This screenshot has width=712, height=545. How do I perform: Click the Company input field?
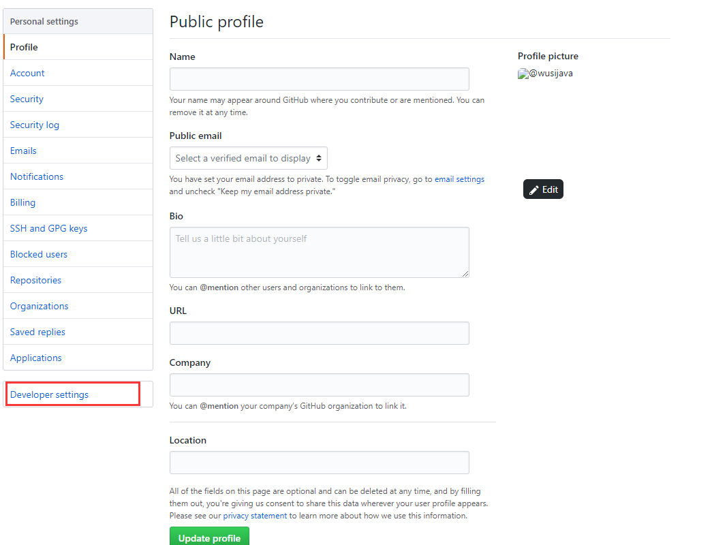[x=319, y=385]
